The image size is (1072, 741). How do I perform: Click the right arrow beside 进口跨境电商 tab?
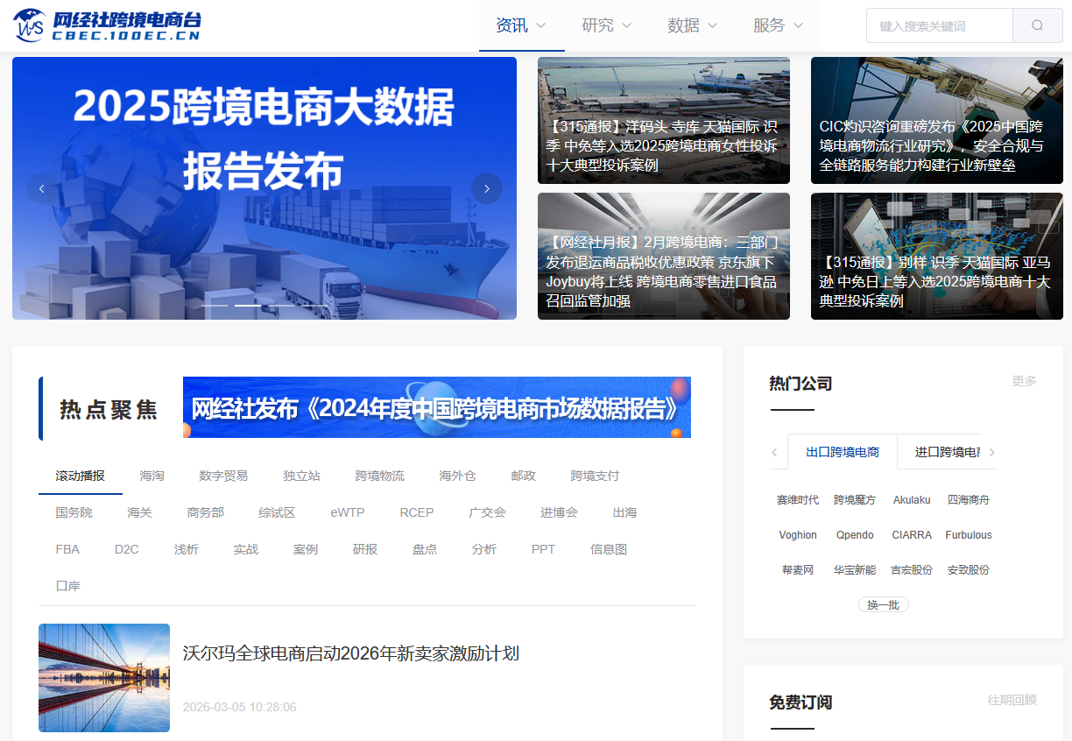[991, 452]
